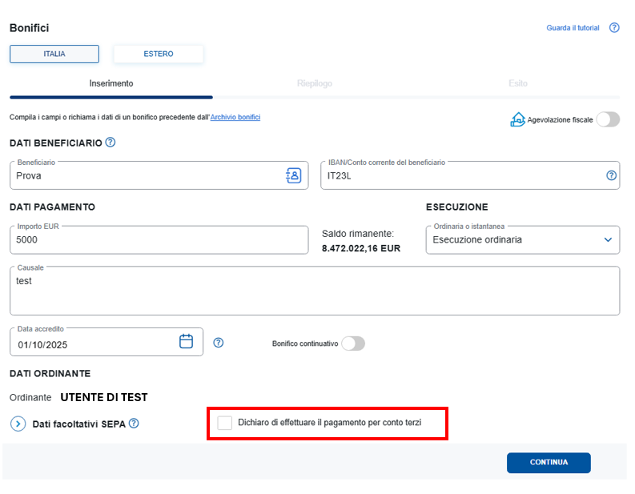Click help icon next to Data accredito
This screenshot has height=494, width=635.
click(x=219, y=343)
